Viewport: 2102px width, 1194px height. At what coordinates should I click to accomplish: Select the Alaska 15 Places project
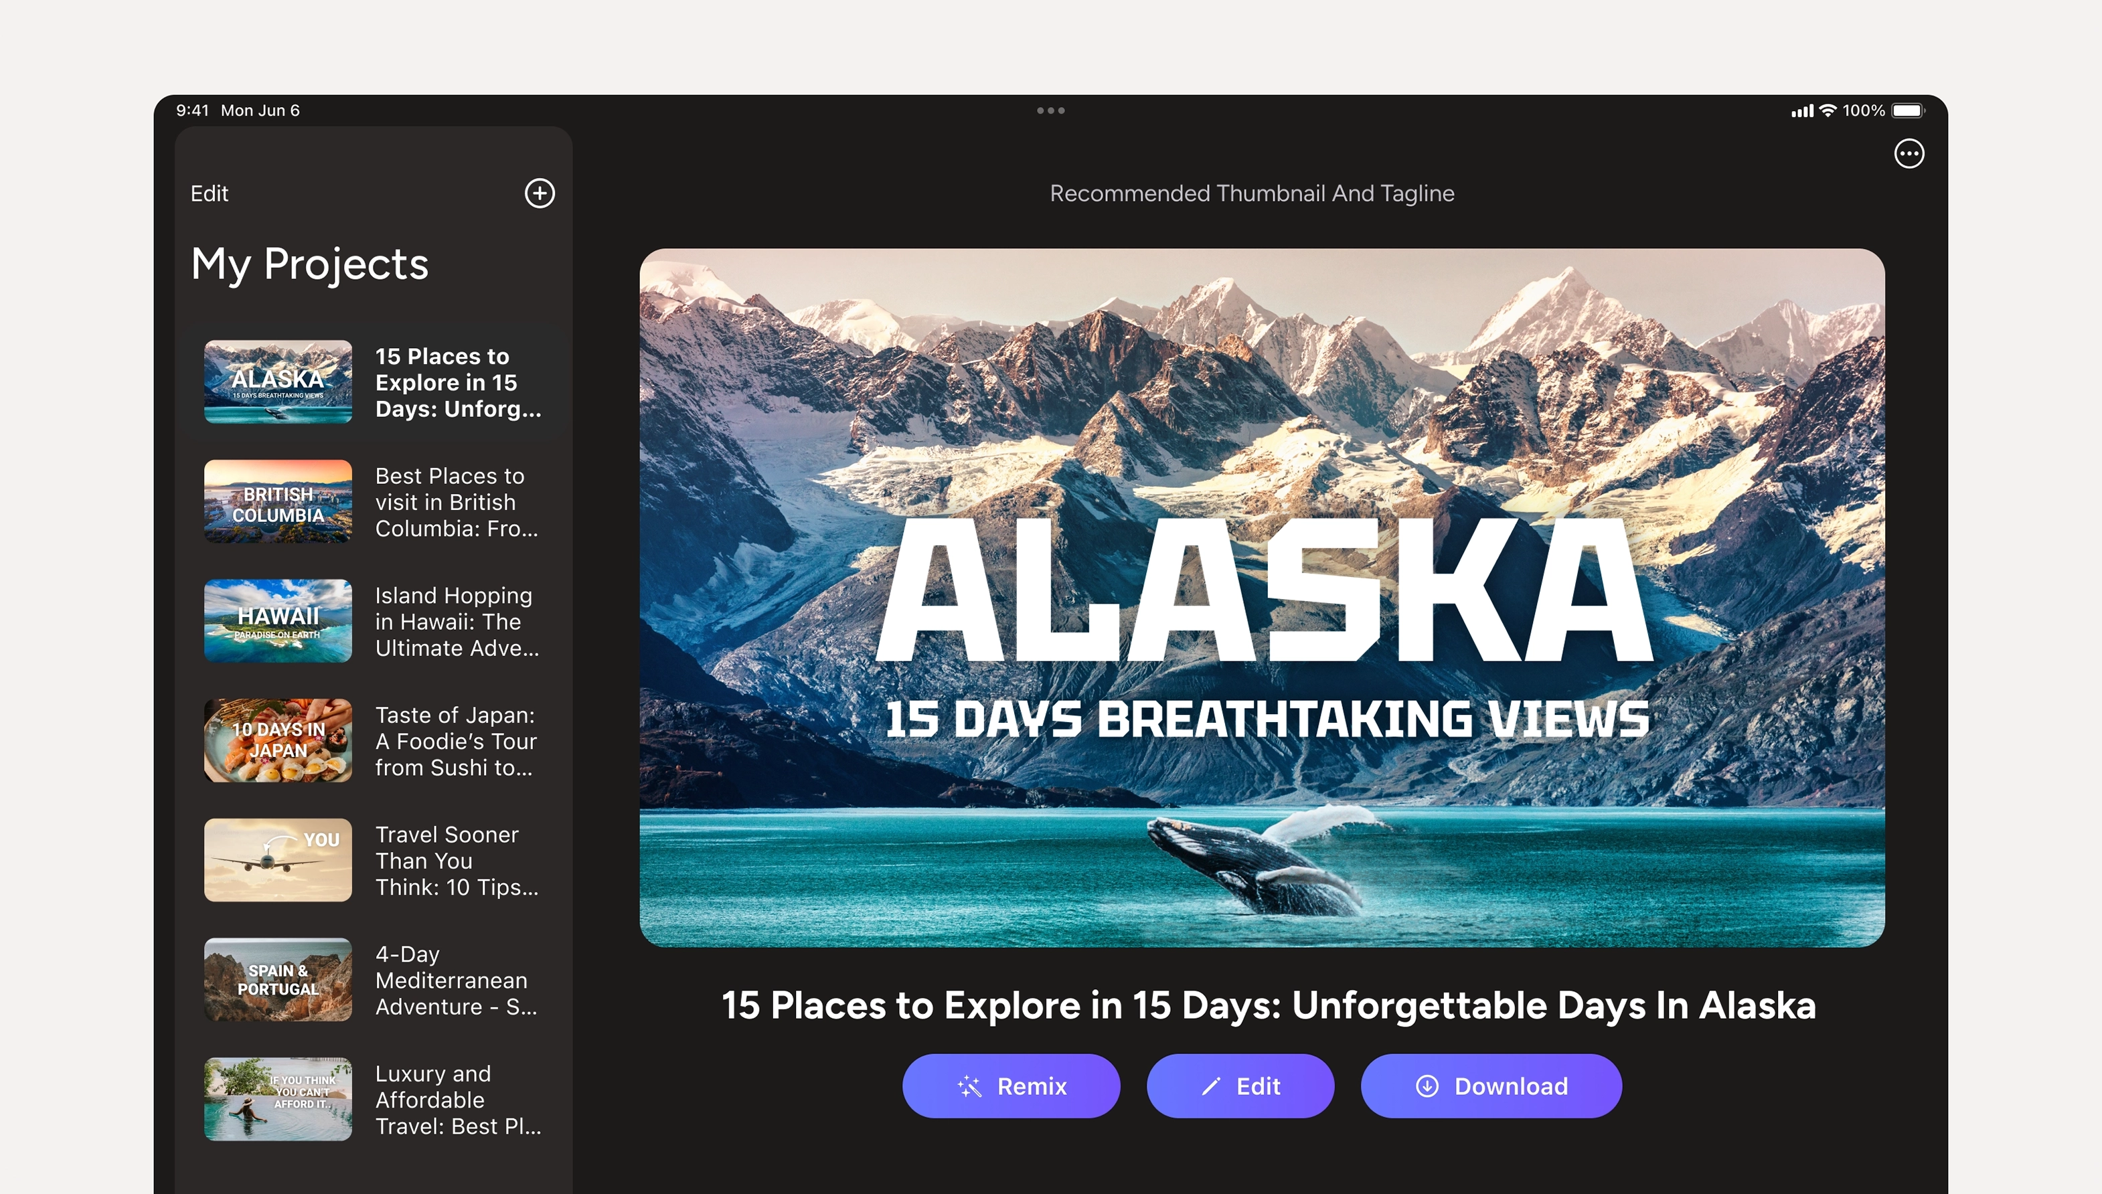point(373,382)
